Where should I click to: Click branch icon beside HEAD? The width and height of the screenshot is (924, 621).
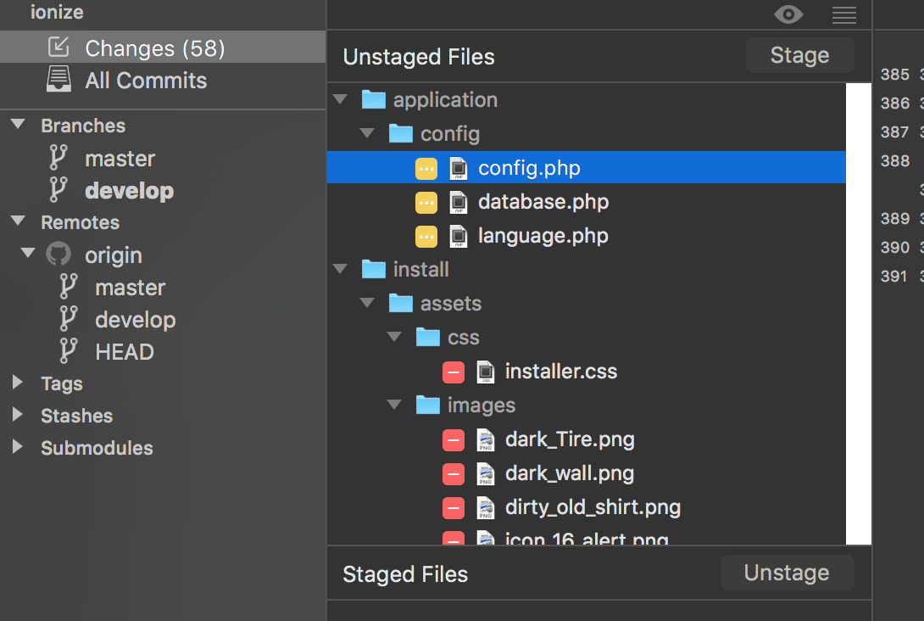tap(68, 351)
